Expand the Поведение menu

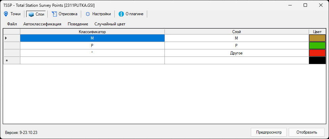click(78, 24)
